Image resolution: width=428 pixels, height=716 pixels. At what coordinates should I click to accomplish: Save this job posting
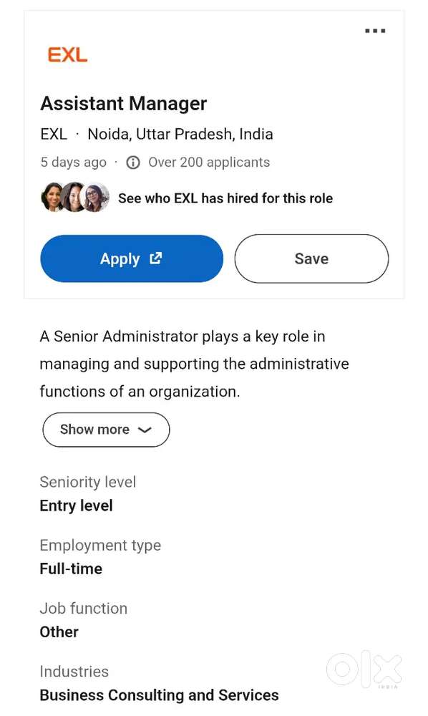point(311,258)
